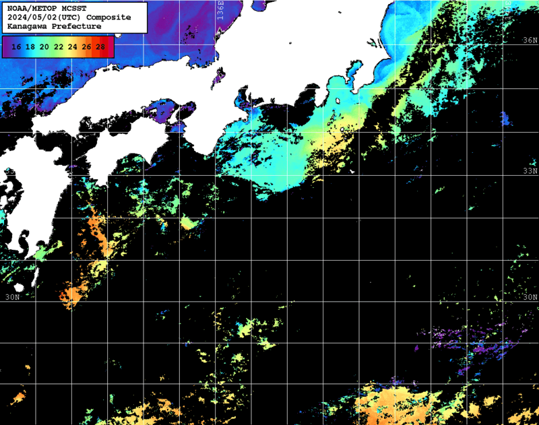This screenshot has width=539, height=425.
Task: Select the 33N latitude label
Action: pos(530,170)
